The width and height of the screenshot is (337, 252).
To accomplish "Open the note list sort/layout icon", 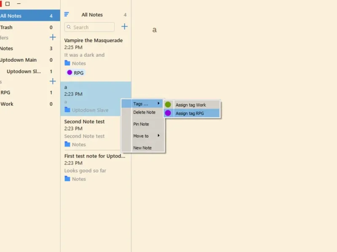I will point(67,14).
